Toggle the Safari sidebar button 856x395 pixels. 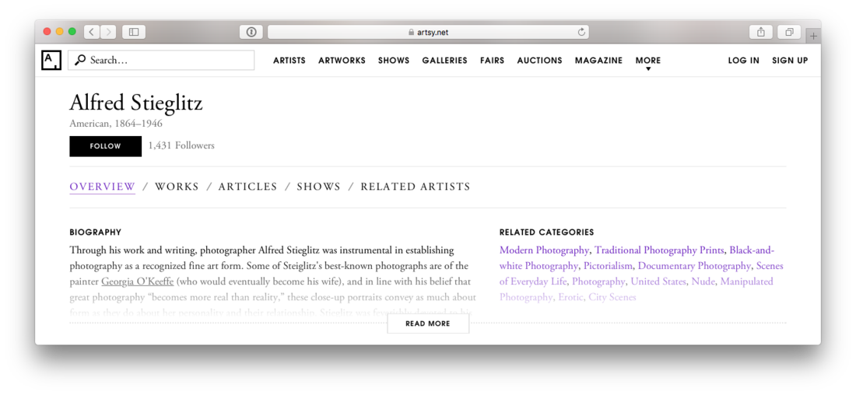pos(134,32)
